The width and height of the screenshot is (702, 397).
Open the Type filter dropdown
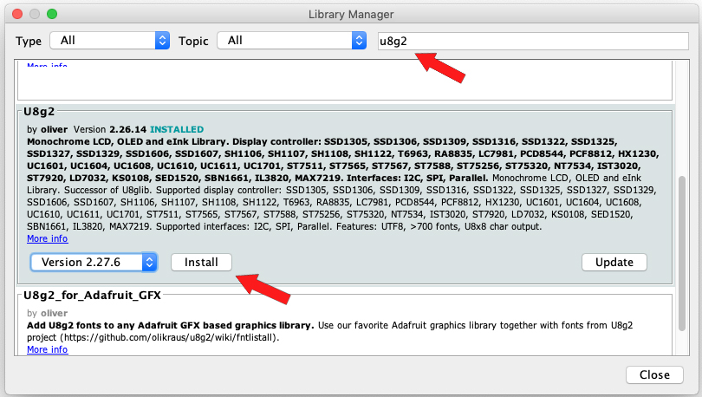click(x=109, y=41)
